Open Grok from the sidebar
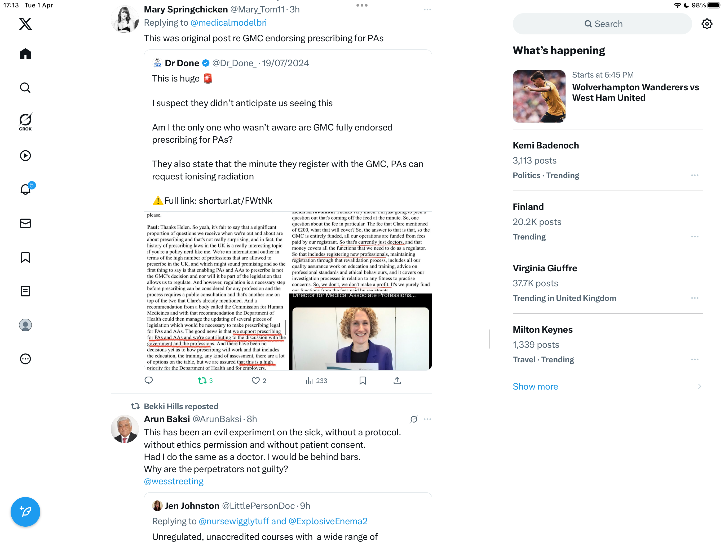The height and width of the screenshot is (542, 724). coord(25,122)
